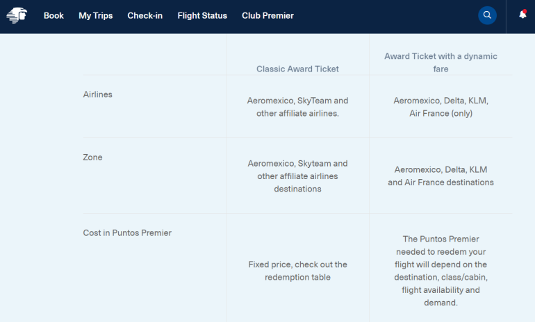
Task: Open the notifications bell icon
Action: click(x=522, y=15)
